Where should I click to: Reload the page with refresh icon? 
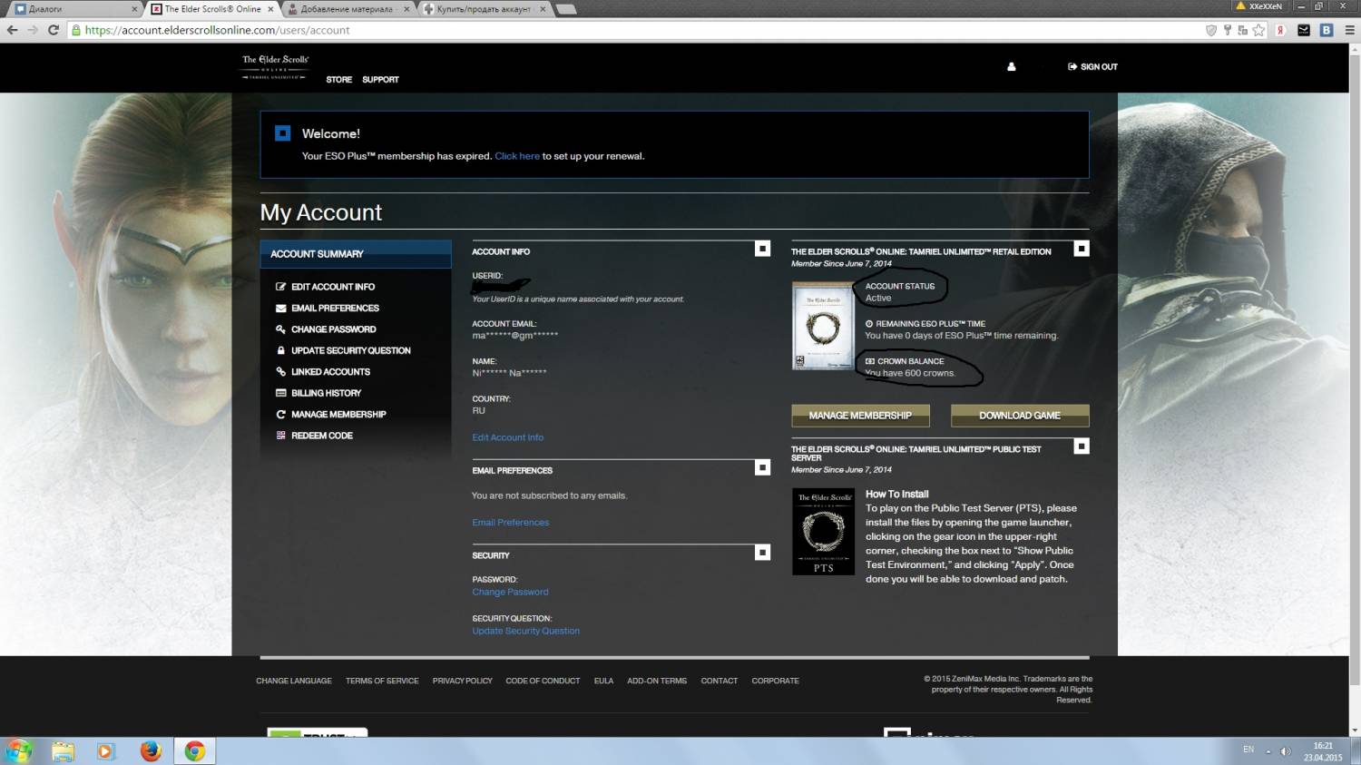coord(54,30)
